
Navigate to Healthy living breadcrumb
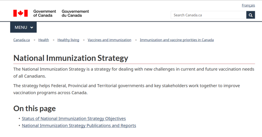pos(68,40)
